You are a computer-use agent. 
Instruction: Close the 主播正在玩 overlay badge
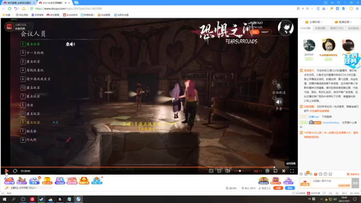32,24
